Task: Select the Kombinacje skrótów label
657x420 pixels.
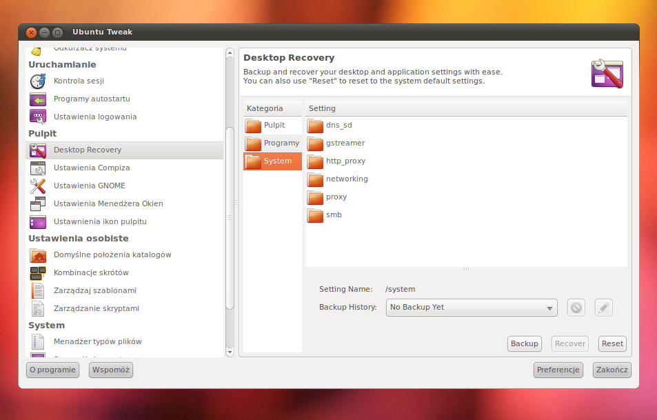Action: click(x=91, y=273)
